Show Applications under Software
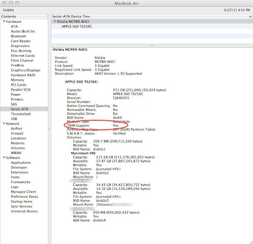The image size is (253, 244). pyautogui.click(x=21, y=163)
